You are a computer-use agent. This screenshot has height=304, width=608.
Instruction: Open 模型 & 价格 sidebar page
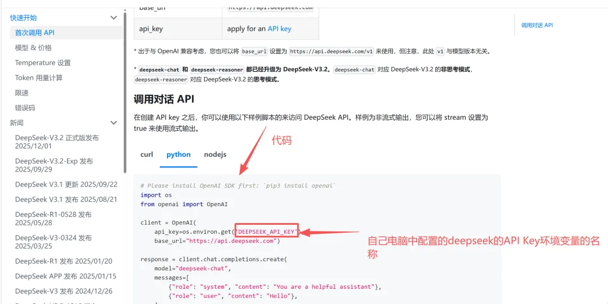tap(33, 48)
